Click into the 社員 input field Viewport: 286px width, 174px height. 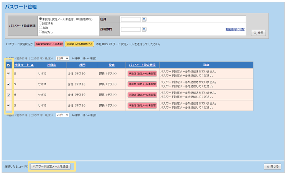[x=131, y=19]
